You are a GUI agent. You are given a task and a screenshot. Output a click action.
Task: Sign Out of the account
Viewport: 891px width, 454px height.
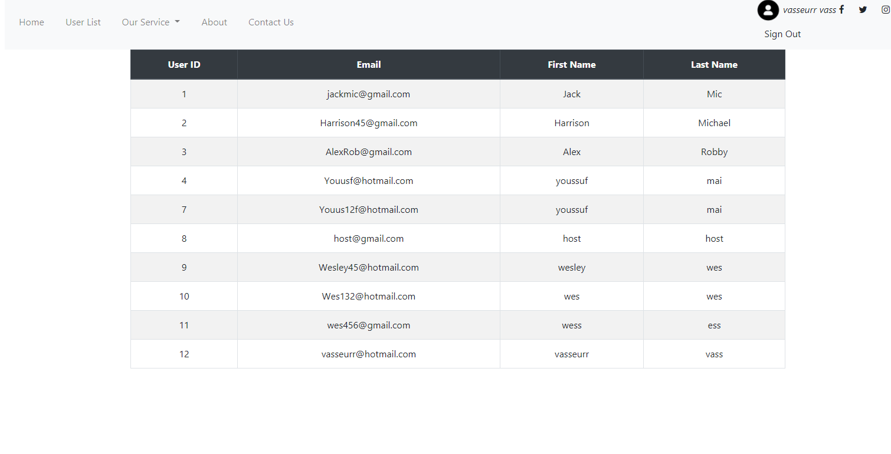[x=782, y=34]
